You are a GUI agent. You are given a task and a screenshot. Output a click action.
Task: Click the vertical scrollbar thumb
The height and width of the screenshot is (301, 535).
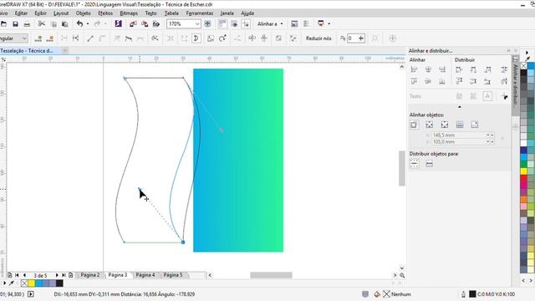click(x=402, y=168)
